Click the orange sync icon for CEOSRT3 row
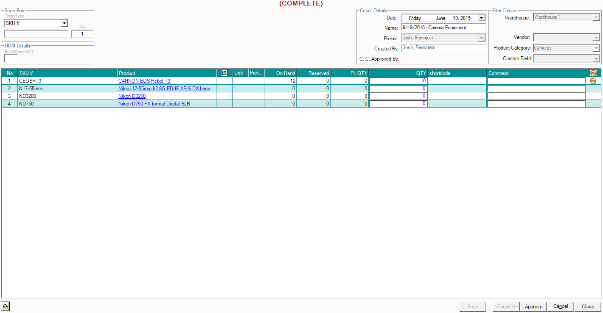 (593, 81)
